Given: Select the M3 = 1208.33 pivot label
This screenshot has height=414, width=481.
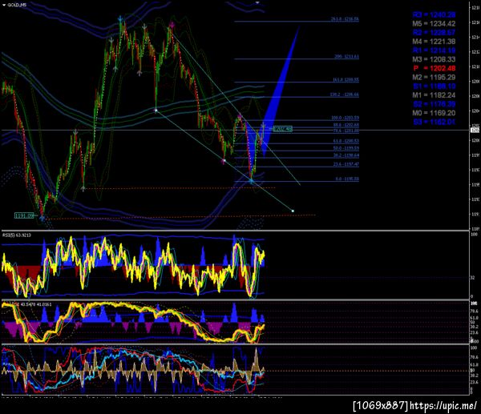Looking at the screenshot, I should (434, 59).
